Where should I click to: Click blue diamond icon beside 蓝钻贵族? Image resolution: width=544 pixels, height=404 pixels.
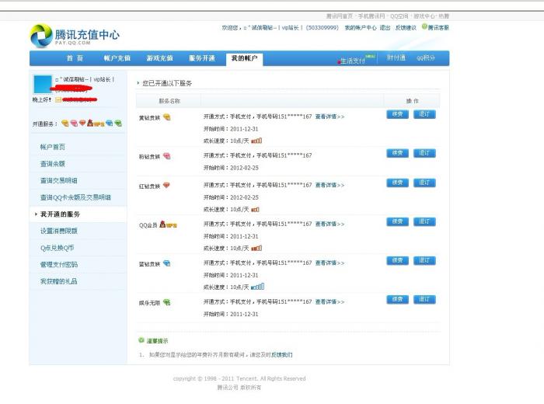pos(167,263)
